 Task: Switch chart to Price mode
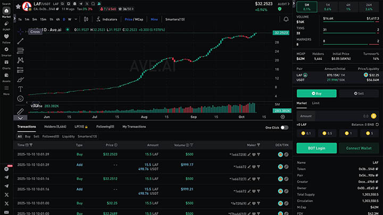129,19
